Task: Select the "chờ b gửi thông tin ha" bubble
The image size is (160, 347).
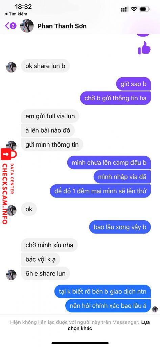Action: point(115,98)
